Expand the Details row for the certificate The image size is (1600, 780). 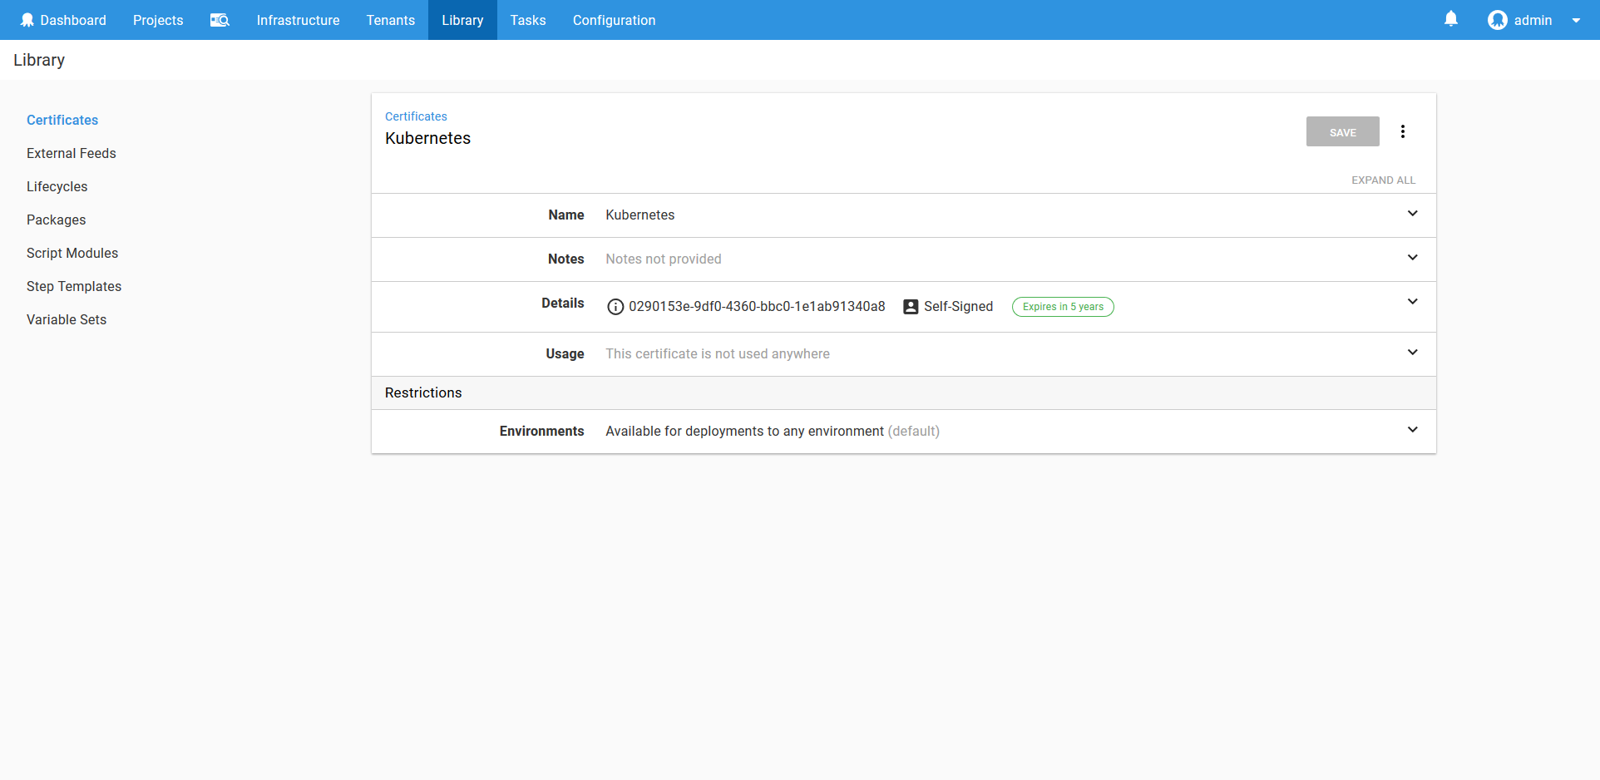click(1412, 302)
